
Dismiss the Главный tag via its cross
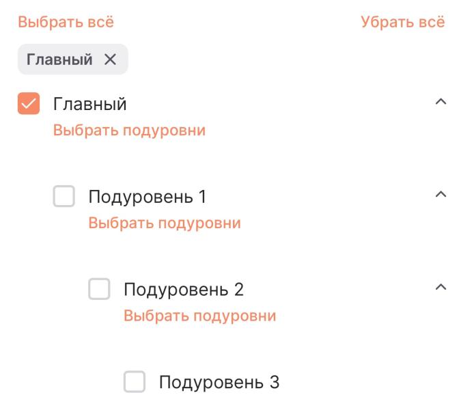pos(110,59)
